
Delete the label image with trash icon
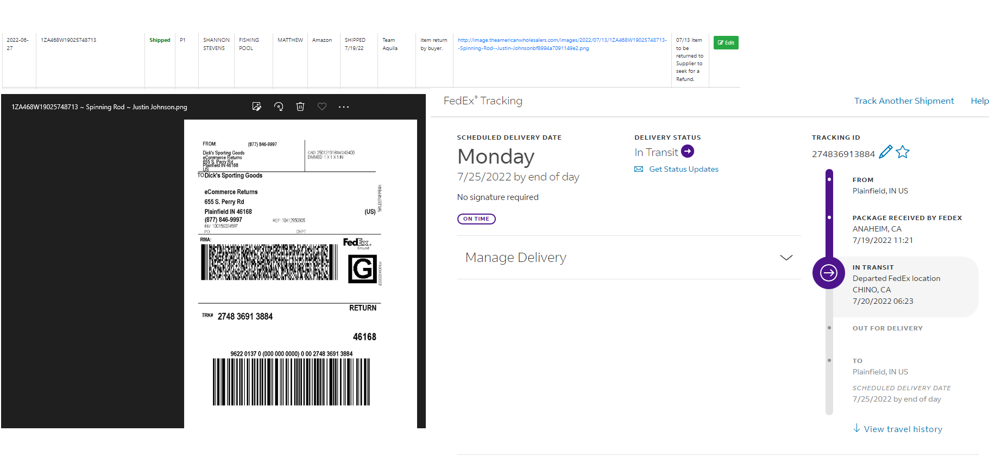coord(300,107)
